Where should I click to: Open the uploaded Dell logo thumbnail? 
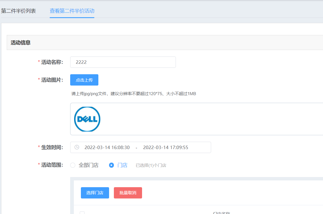87,119
